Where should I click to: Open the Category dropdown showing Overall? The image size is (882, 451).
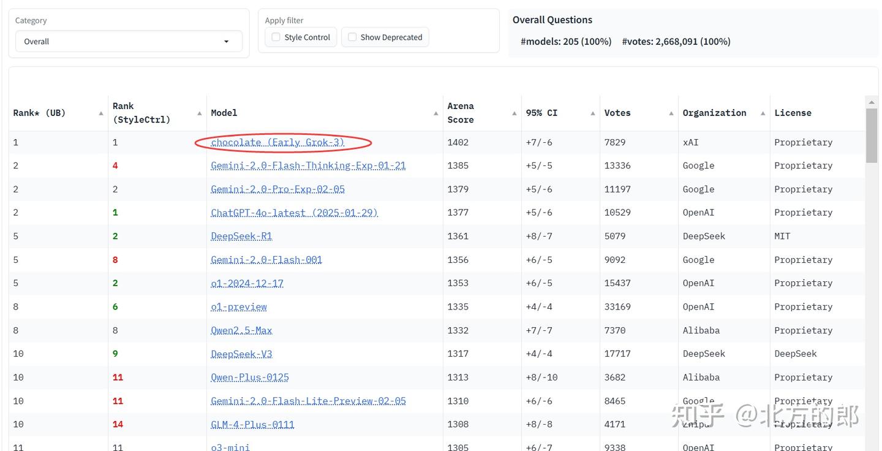129,42
